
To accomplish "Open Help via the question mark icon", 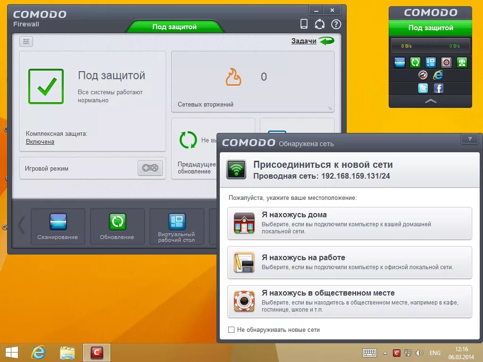I will click(336, 24).
